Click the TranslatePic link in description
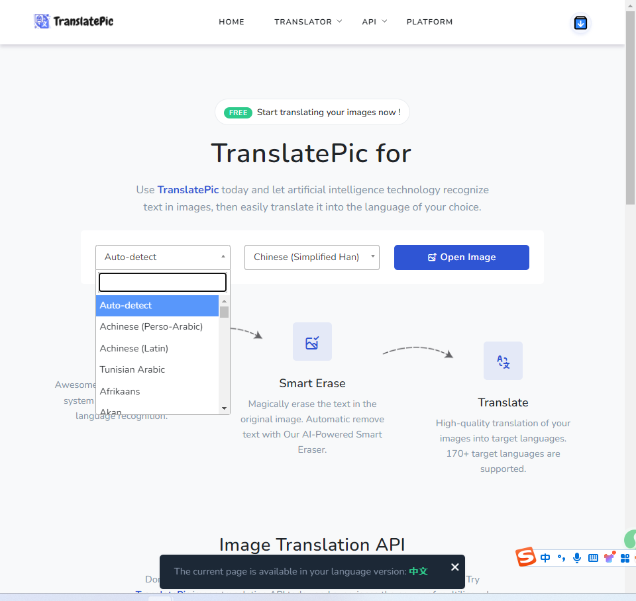This screenshot has width=636, height=601. 188,190
